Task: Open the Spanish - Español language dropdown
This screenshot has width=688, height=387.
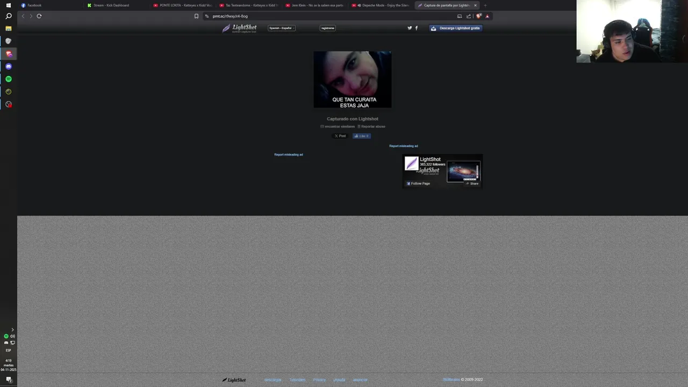Action: pyautogui.click(x=282, y=28)
